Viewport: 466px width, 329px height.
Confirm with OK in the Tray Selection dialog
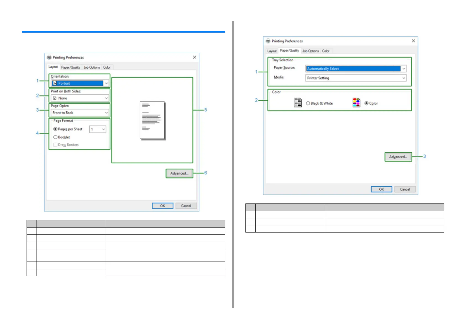point(382,189)
